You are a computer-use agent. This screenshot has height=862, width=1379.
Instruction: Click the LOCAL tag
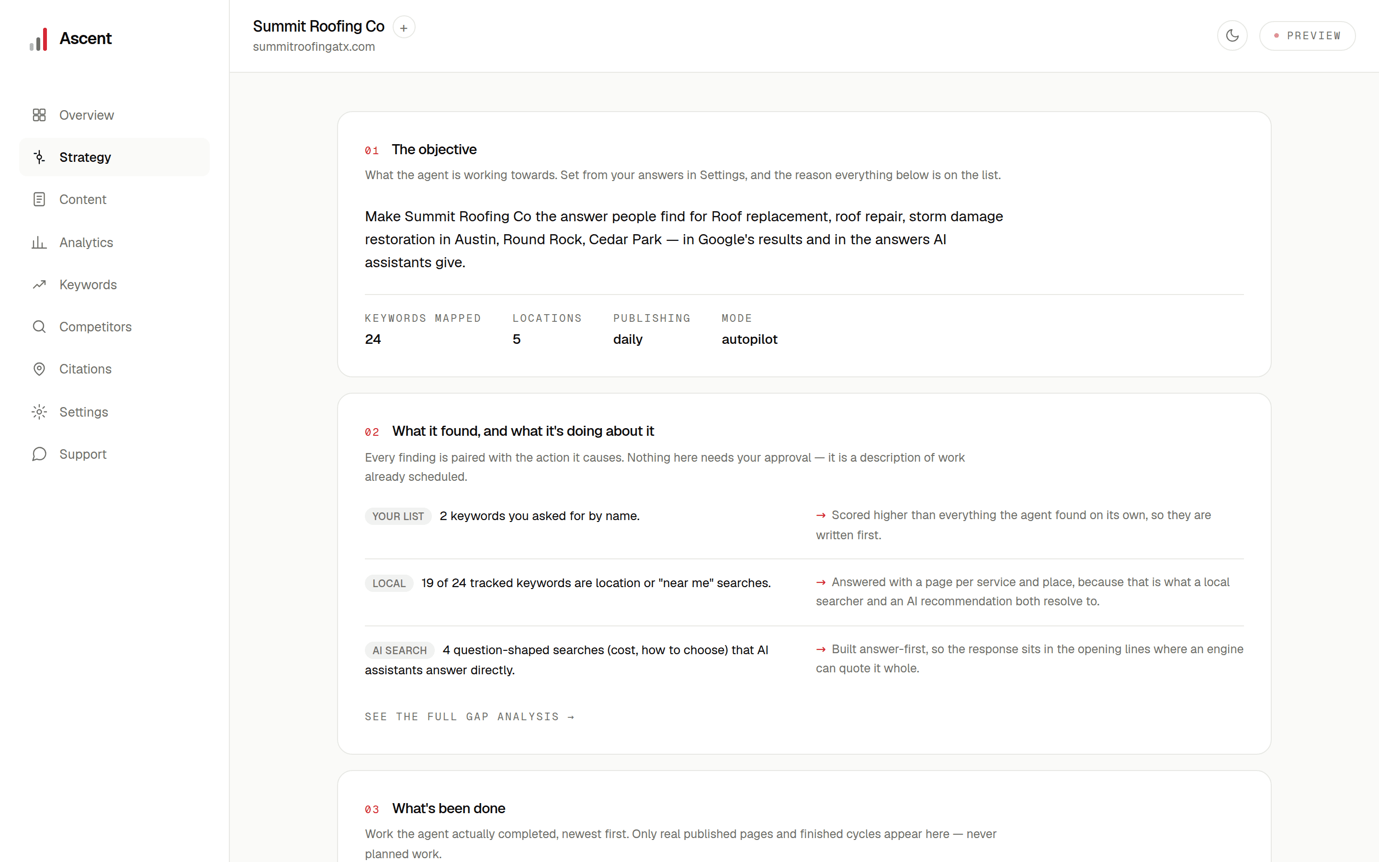[x=389, y=583]
